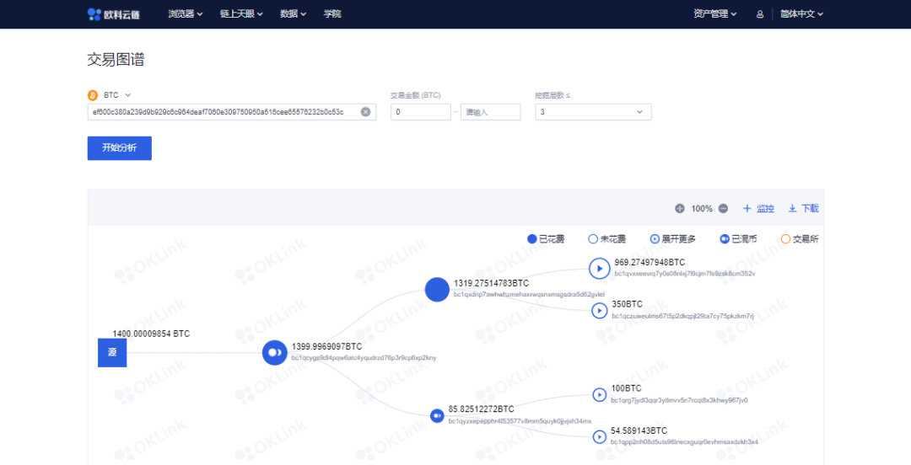The width and height of the screenshot is (911, 465).
Task: Click the 下载 download link
Action: [803, 209]
